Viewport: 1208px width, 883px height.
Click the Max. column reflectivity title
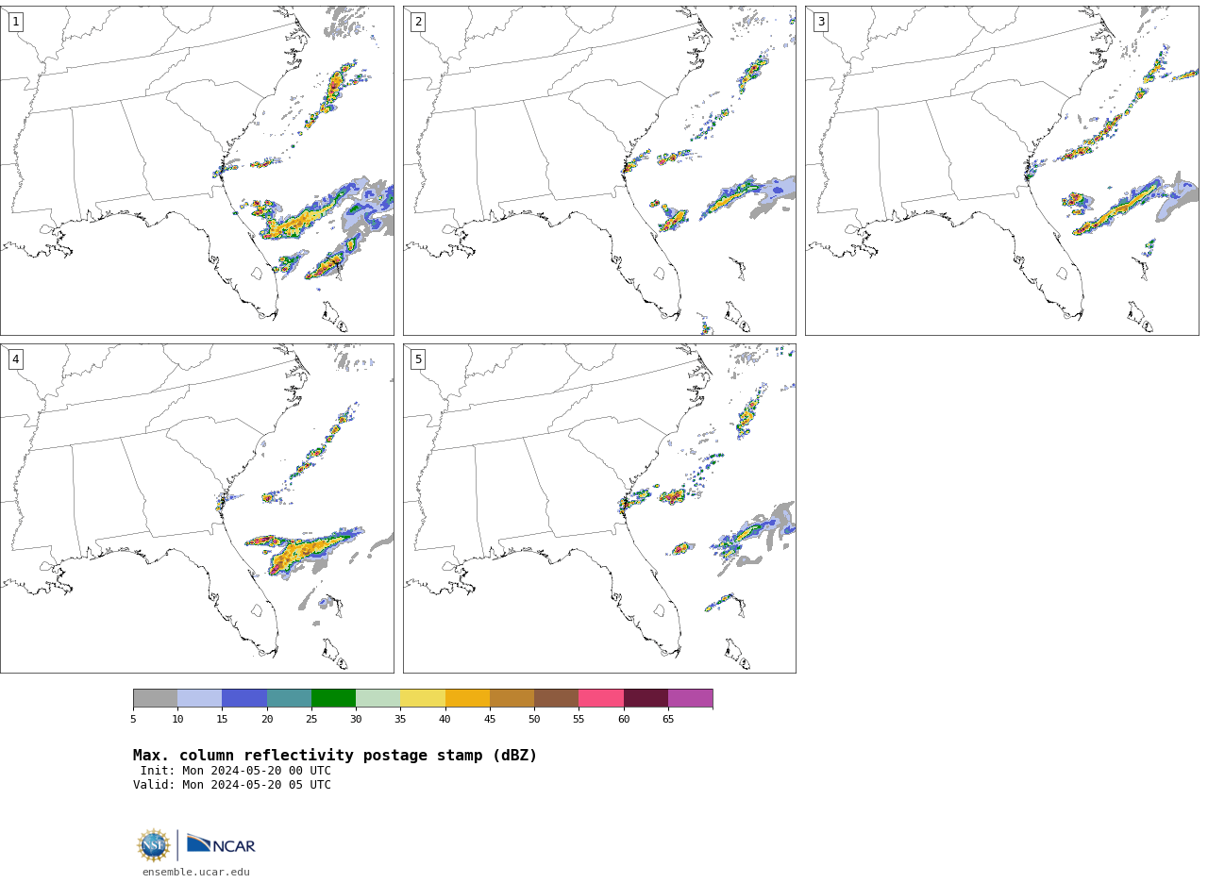pyautogui.click(x=335, y=756)
